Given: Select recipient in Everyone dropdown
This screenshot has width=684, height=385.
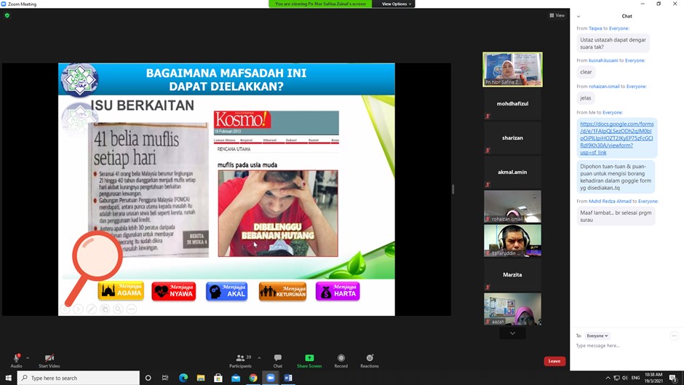Looking at the screenshot, I should tap(597, 336).
